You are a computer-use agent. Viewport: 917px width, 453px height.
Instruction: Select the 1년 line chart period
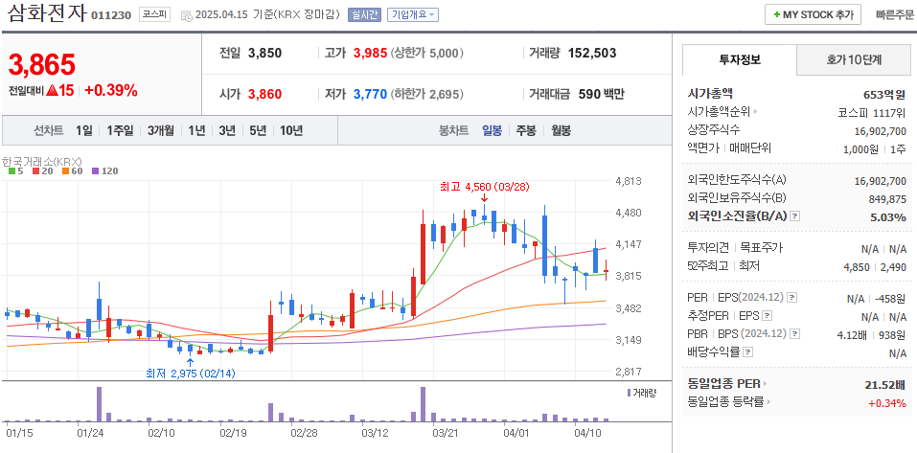(x=196, y=130)
